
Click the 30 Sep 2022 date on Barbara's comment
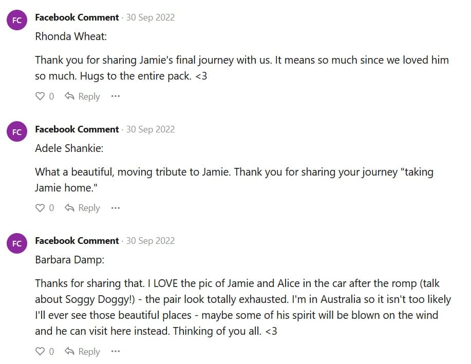coord(150,241)
